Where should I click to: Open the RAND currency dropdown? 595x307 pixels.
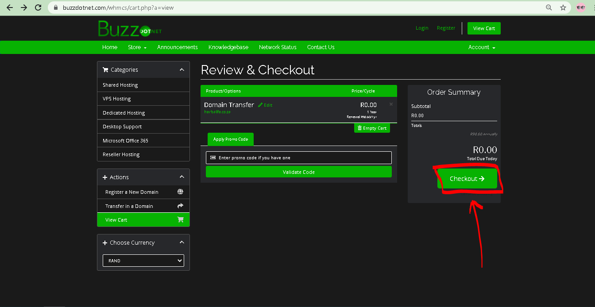(x=143, y=261)
